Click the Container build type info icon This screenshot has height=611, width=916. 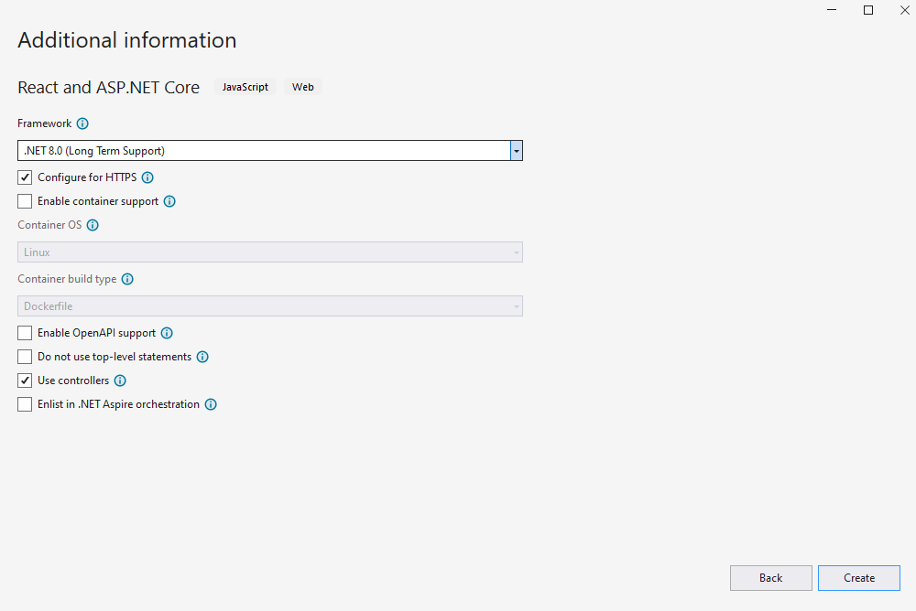pos(127,280)
